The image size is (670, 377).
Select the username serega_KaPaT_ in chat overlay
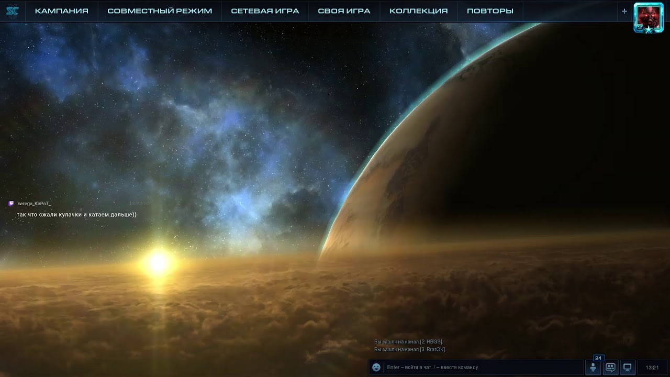[35, 204]
